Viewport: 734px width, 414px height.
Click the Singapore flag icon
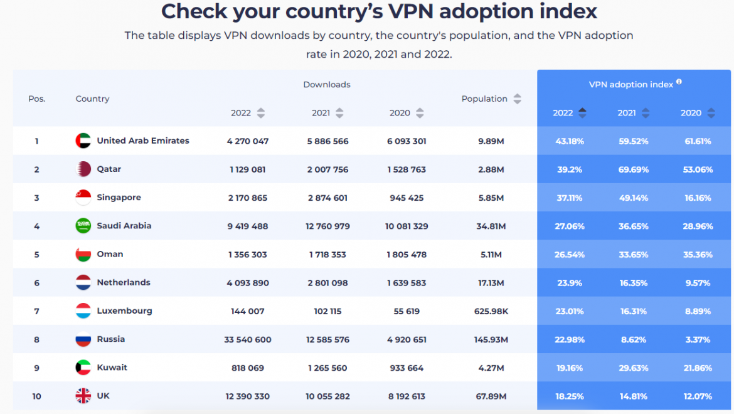coord(83,198)
